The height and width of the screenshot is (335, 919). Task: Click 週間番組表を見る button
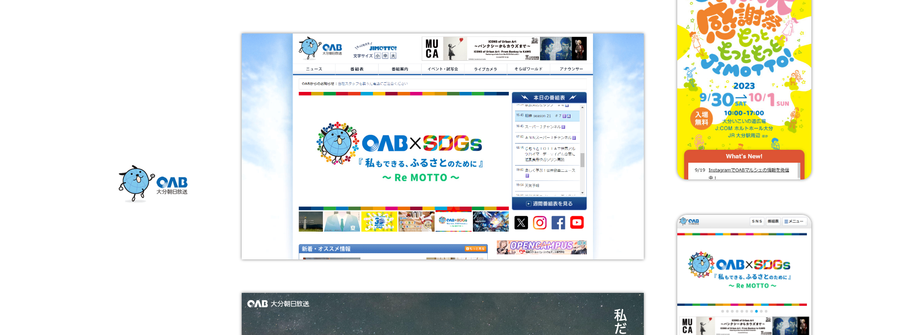tap(549, 204)
